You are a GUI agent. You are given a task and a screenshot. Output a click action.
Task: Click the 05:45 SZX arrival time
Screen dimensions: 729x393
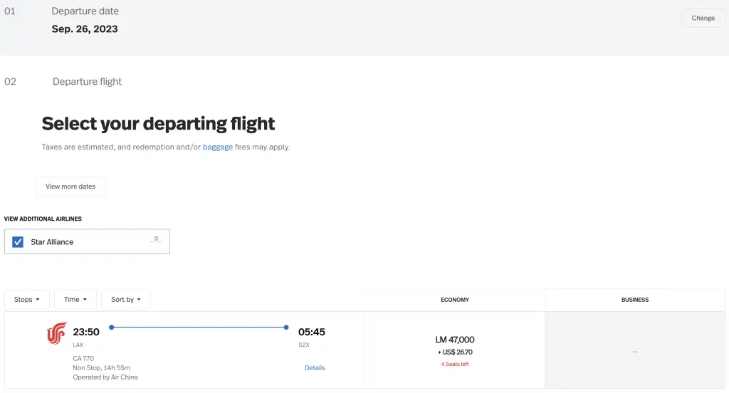(x=312, y=332)
